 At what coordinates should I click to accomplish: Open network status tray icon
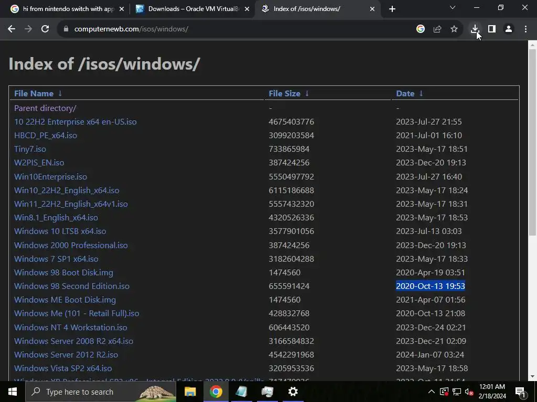pyautogui.click(x=457, y=392)
